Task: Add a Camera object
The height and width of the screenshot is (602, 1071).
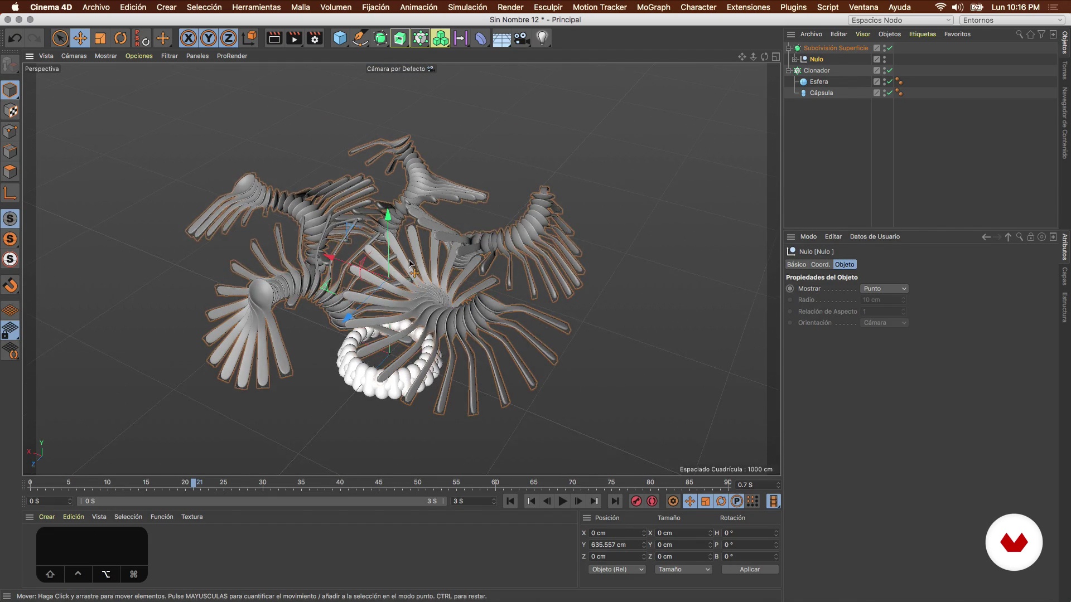Action: pos(522,38)
